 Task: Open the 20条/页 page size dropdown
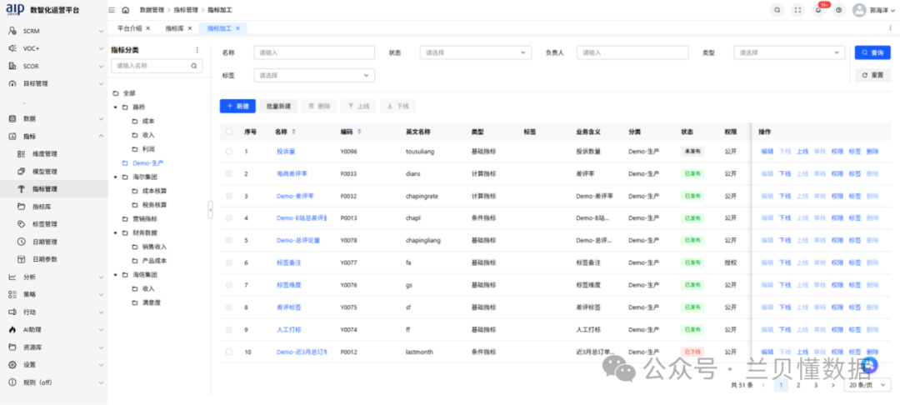pyautogui.click(x=867, y=385)
